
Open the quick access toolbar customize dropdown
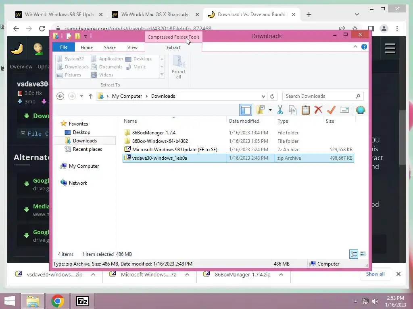click(x=86, y=37)
